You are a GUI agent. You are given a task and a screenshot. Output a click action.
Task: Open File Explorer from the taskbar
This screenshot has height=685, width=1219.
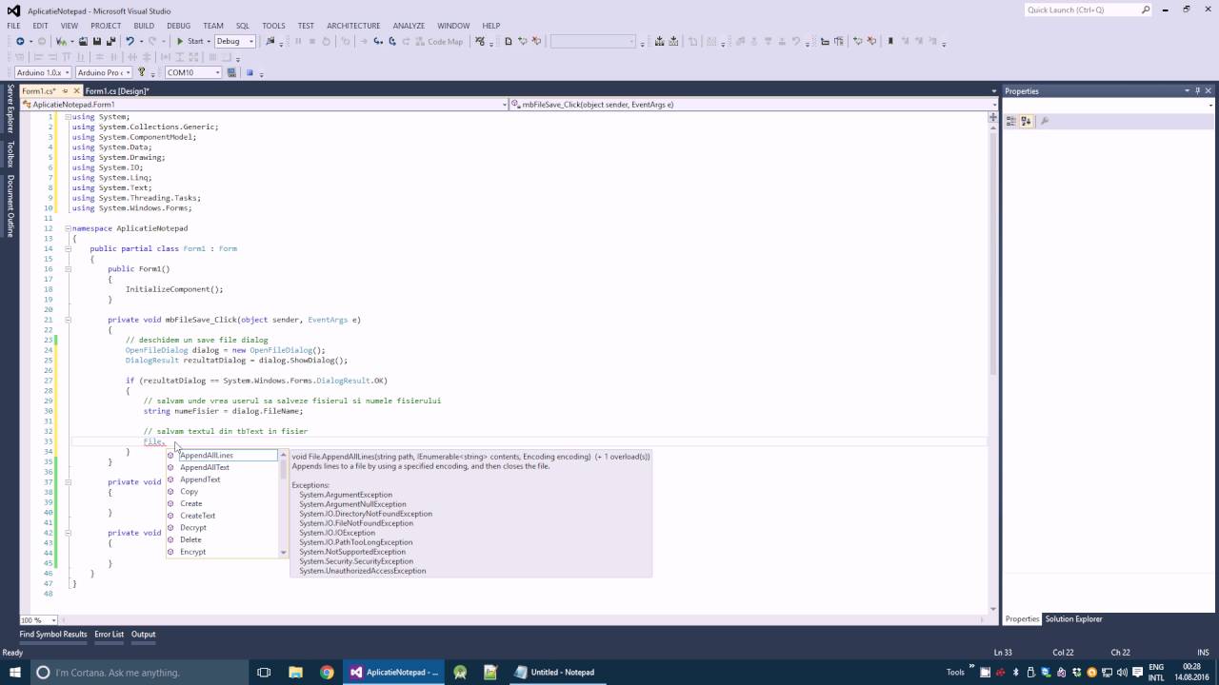tap(295, 672)
